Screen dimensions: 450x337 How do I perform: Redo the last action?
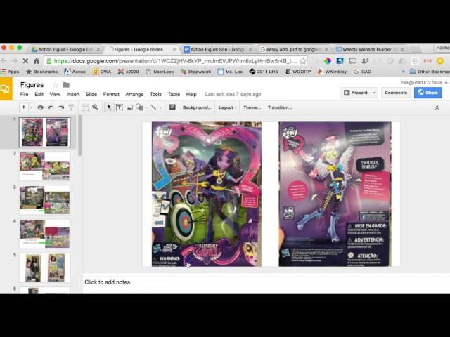(61, 107)
